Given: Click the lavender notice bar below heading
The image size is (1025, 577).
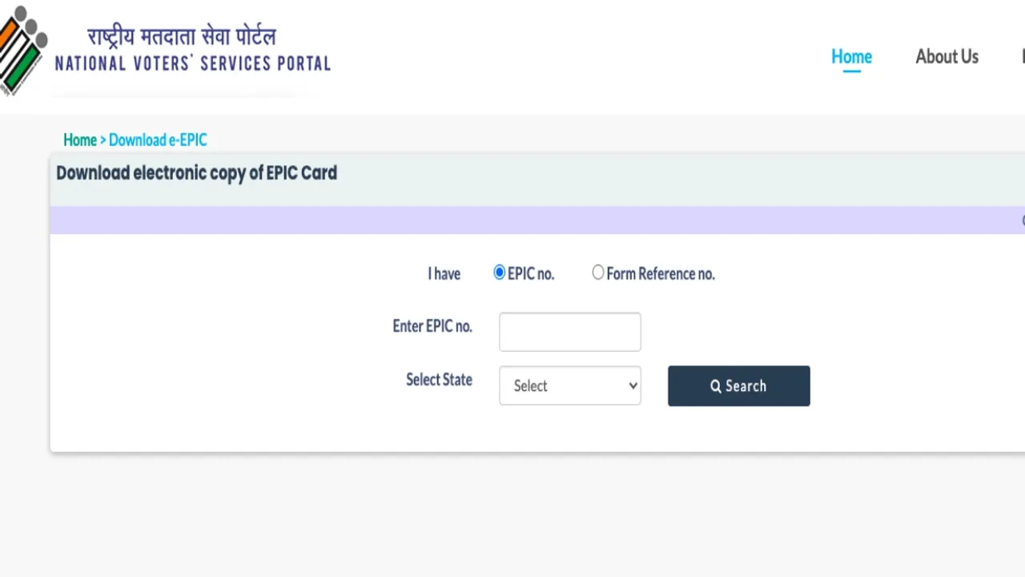Looking at the screenshot, I should (537, 220).
